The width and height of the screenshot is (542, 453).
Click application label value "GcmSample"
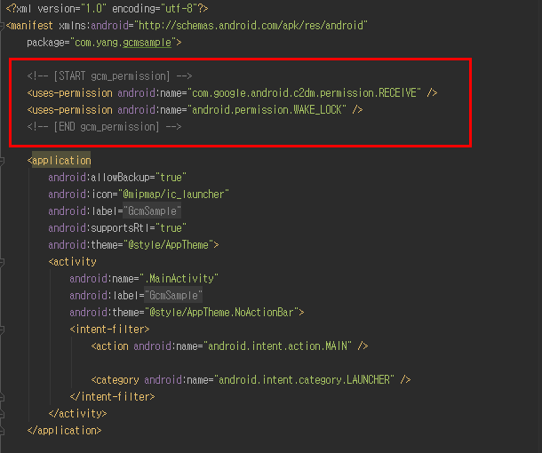pyautogui.click(x=152, y=211)
